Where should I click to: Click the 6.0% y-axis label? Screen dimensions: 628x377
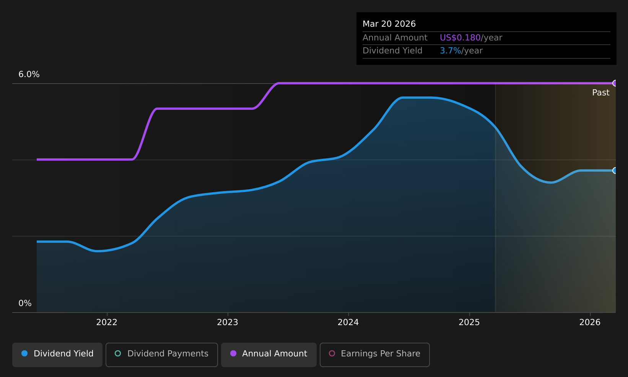[29, 74]
